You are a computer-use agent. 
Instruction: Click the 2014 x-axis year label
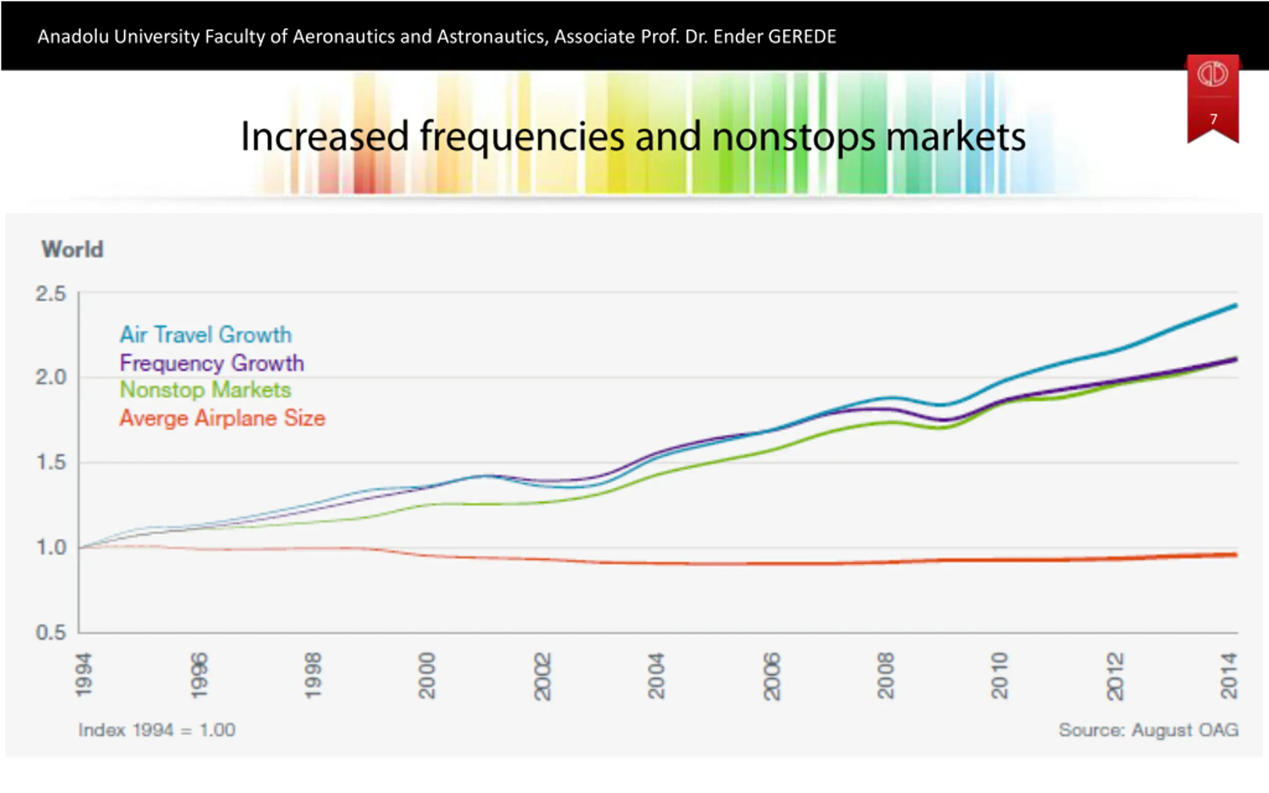[1229, 676]
